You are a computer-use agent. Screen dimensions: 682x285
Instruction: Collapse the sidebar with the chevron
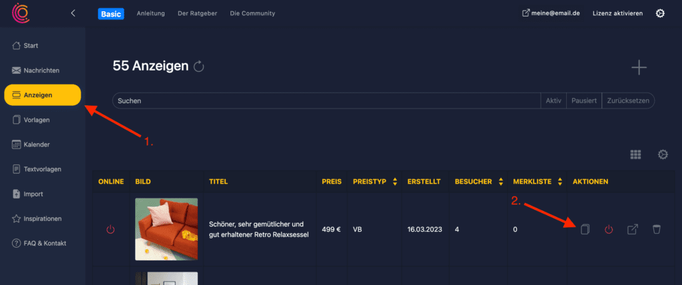pos(73,13)
